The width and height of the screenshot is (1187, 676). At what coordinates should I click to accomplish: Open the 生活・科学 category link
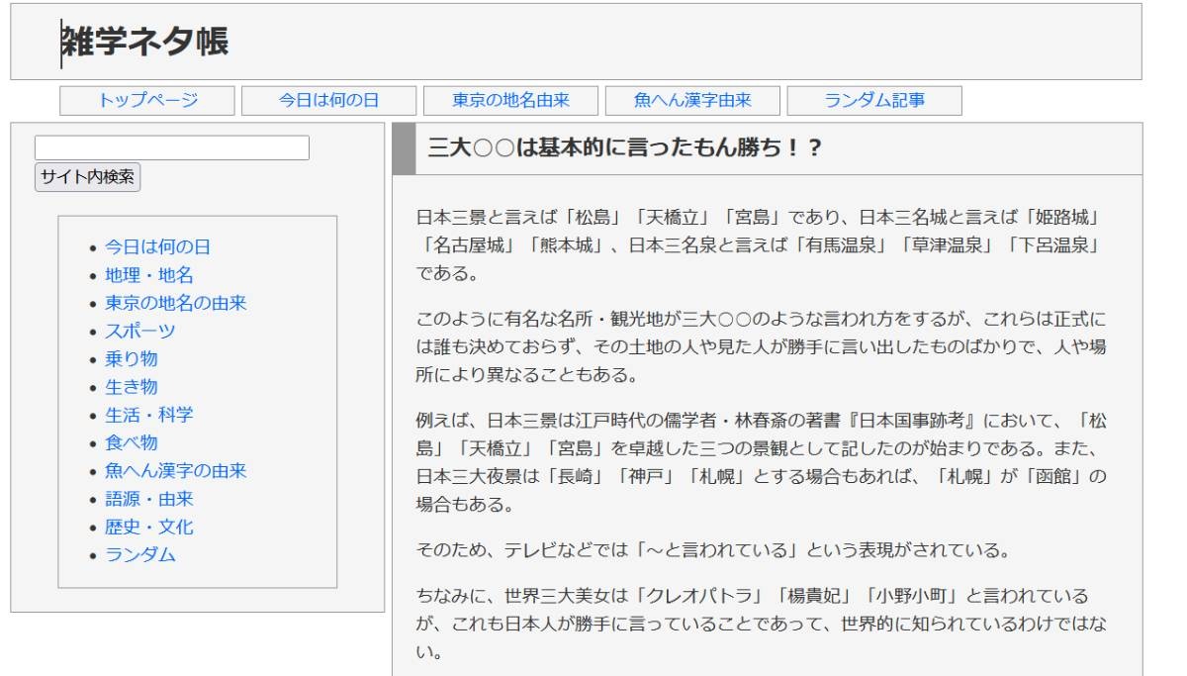[x=149, y=415]
